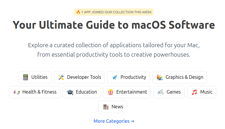The height and width of the screenshot is (129, 225).
Task: Open the Games category label
Action: tap(174, 92)
